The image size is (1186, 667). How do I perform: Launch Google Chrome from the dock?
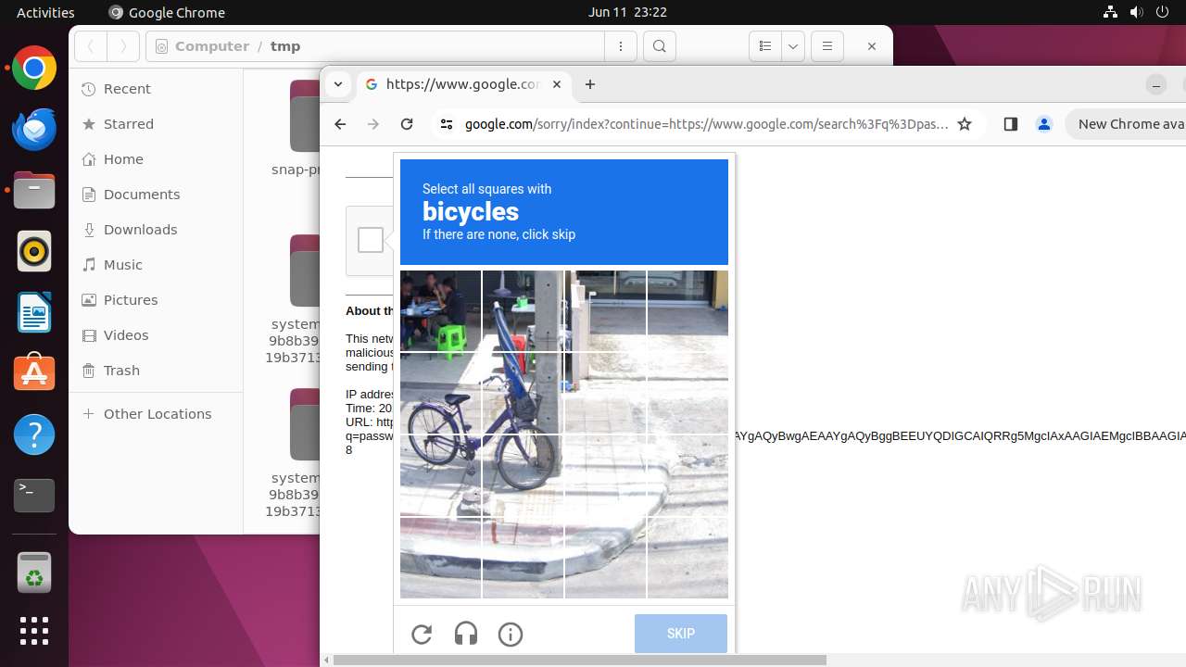34,68
